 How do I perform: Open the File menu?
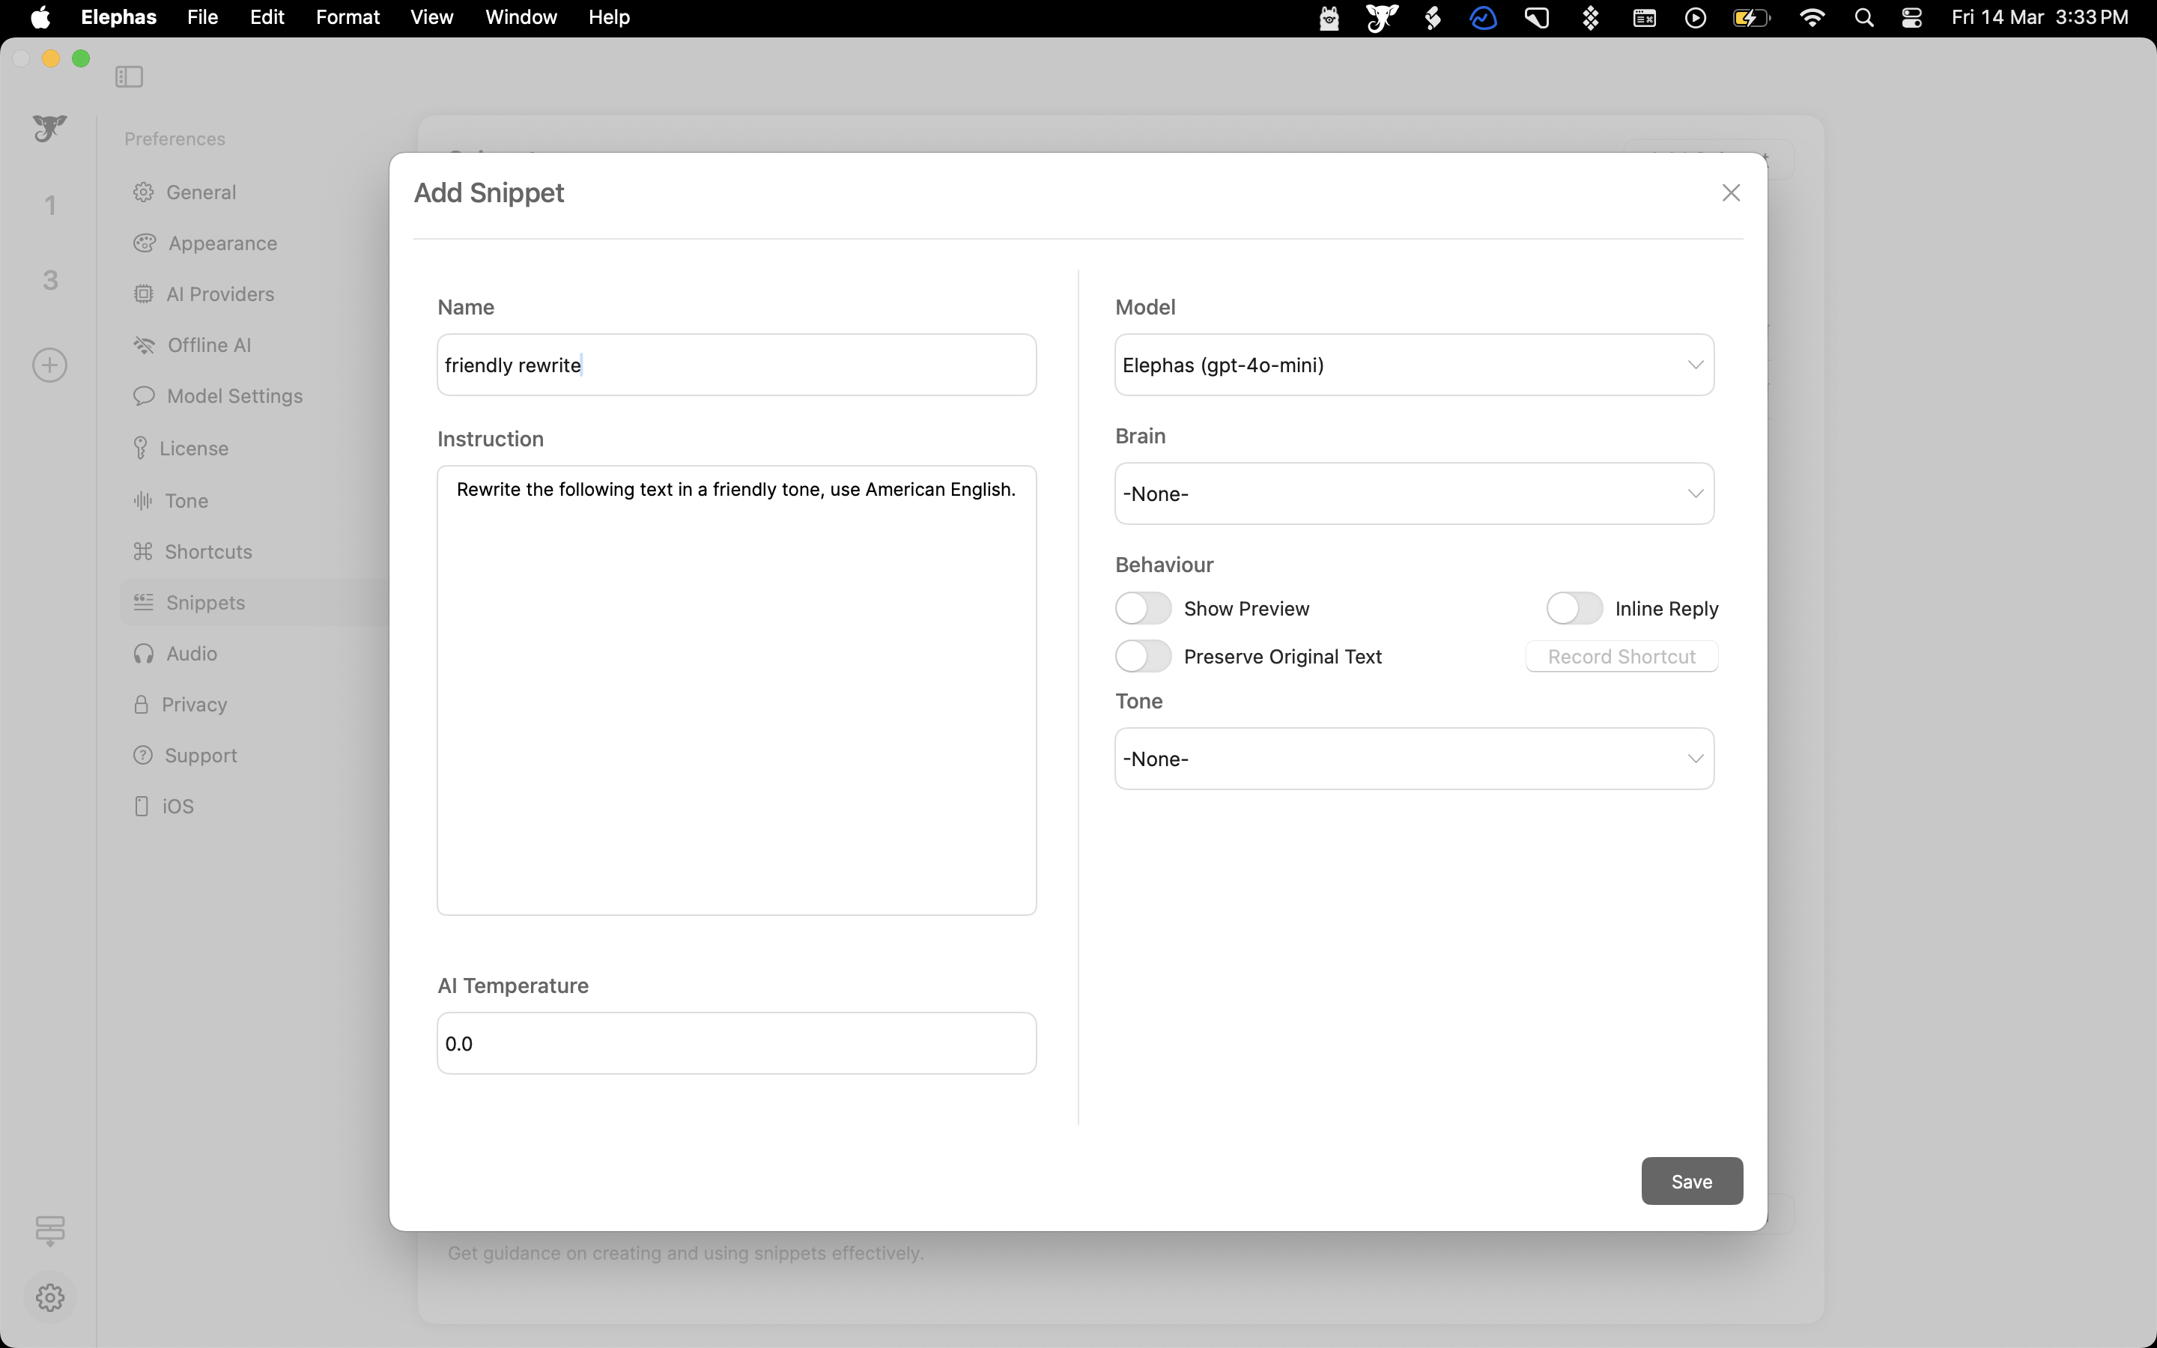click(x=202, y=18)
